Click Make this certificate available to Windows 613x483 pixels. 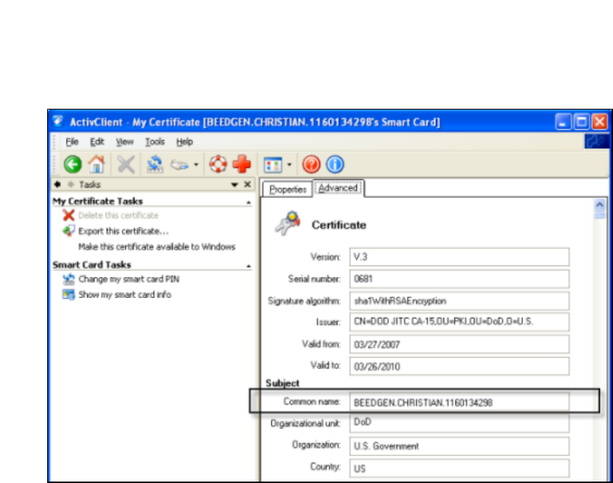[157, 247]
